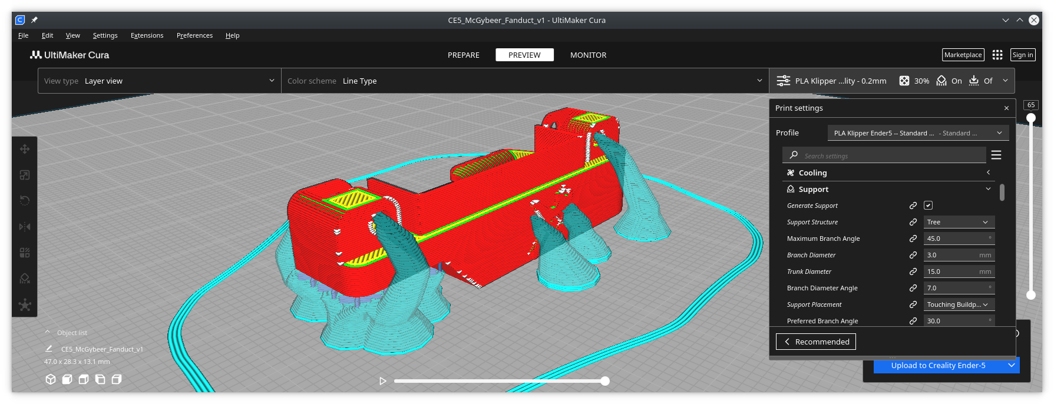Open the View type dropdown

159,81
